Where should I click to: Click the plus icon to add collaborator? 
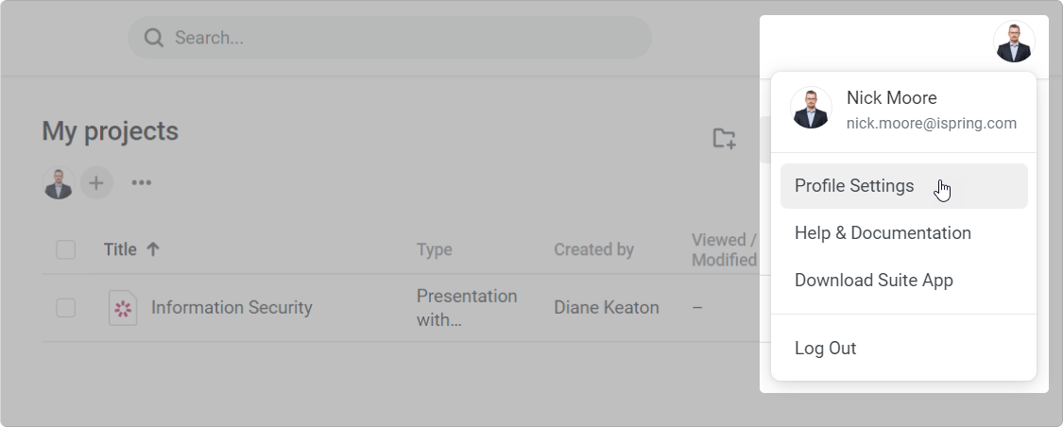(x=96, y=183)
